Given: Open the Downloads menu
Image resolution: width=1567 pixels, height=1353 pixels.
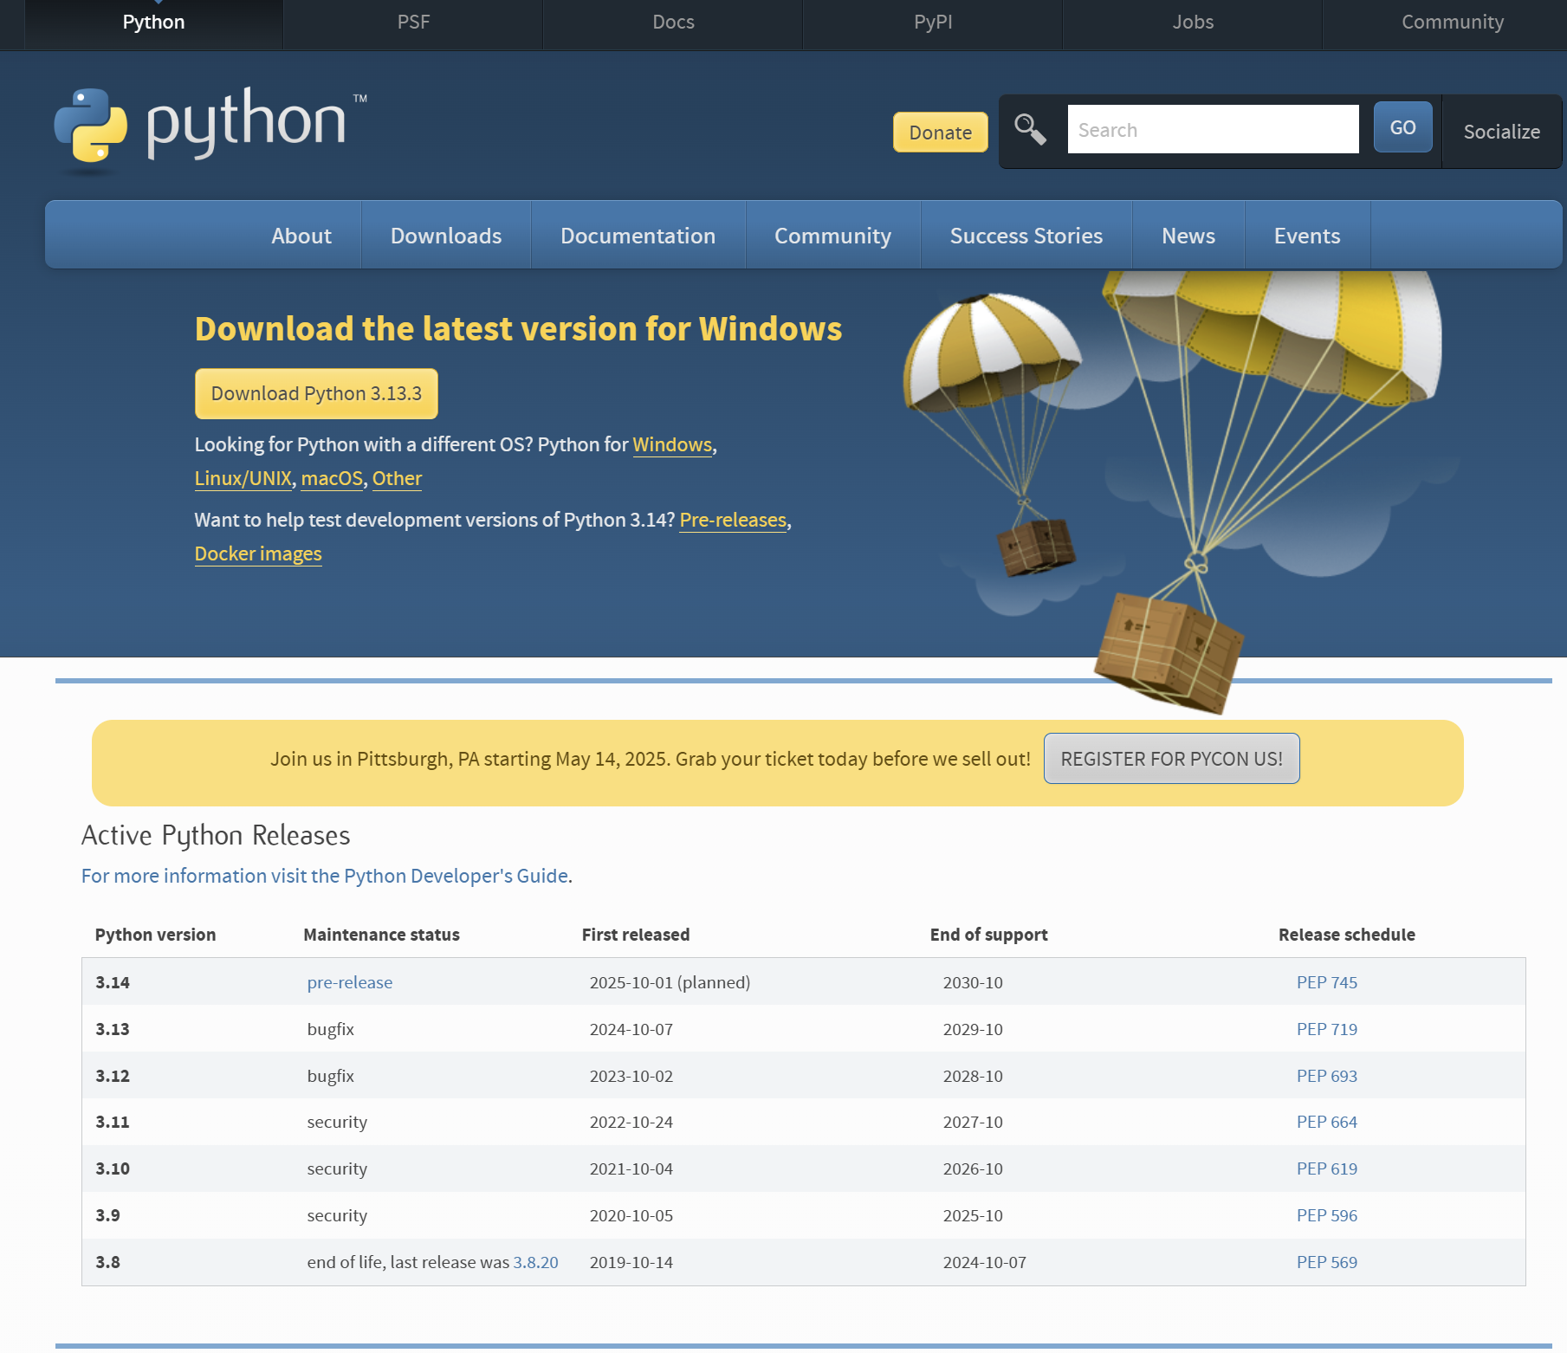Looking at the screenshot, I should pyautogui.click(x=446, y=236).
